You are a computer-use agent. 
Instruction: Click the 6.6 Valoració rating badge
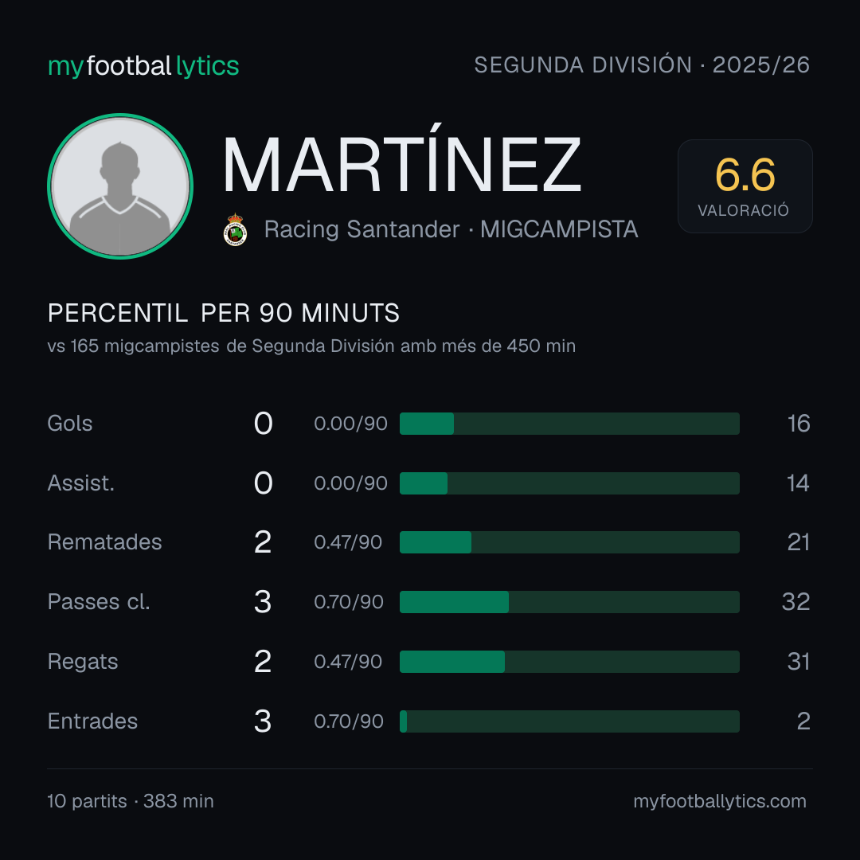point(745,186)
